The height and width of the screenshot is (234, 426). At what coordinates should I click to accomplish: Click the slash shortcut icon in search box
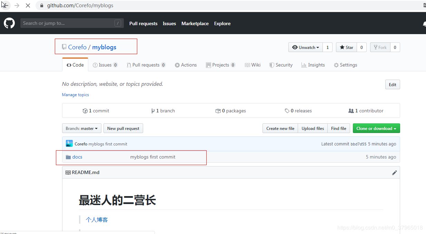coord(118,23)
